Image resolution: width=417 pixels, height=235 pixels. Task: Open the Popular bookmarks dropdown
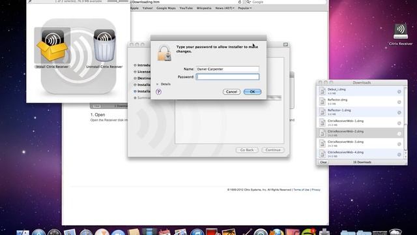[x=245, y=8]
